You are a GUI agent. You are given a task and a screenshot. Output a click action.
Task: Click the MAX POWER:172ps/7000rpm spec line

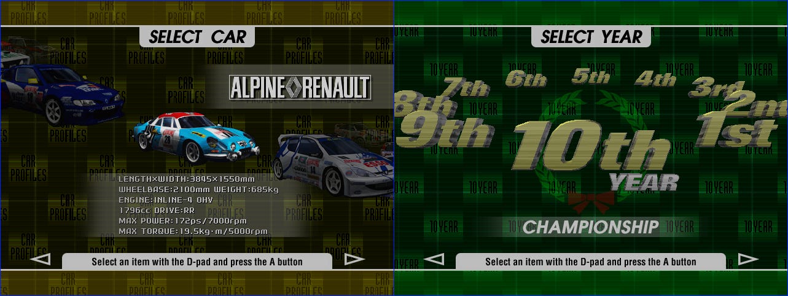point(183,220)
